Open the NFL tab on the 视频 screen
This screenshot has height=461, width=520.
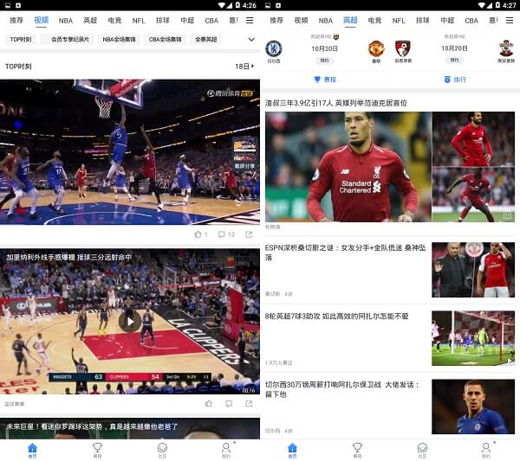pyautogui.click(x=139, y=21)
